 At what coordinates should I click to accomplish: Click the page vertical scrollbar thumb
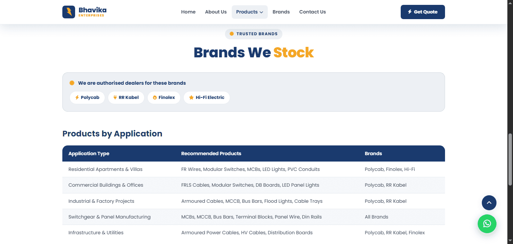point(510,159)
